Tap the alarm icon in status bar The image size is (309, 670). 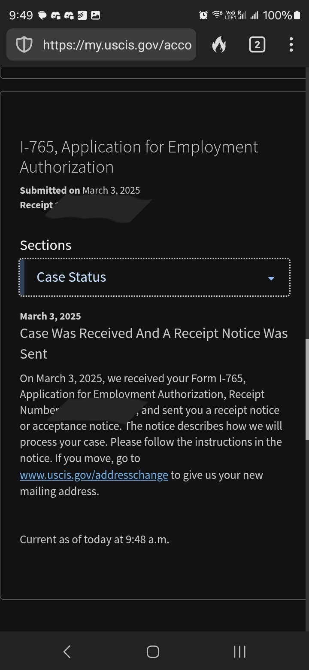coord(203,15)
